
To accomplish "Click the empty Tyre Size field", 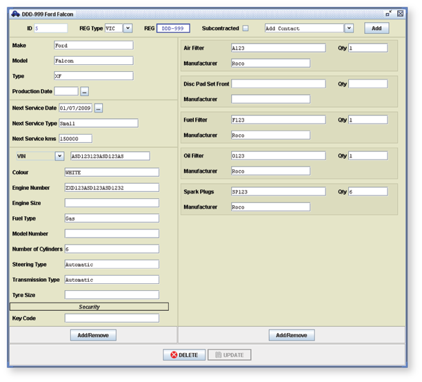I will point(112,295).
